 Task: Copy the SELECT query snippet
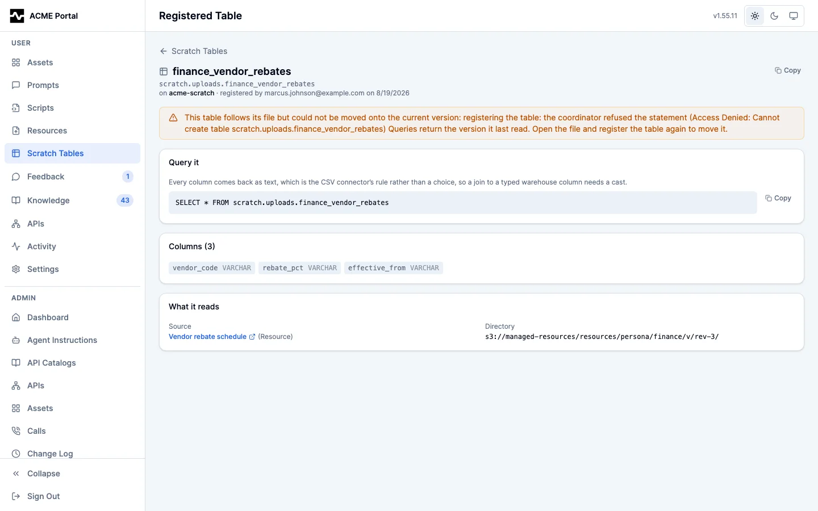point(778,198)
